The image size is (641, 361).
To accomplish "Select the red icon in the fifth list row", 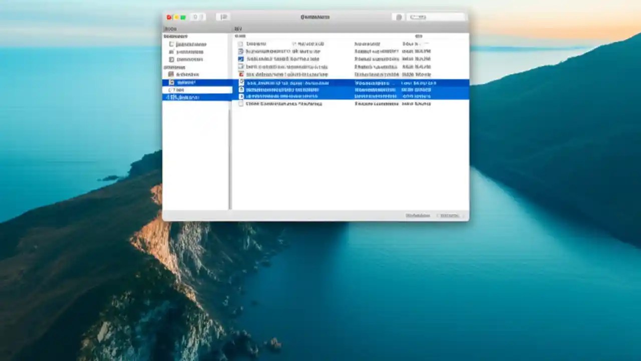I will tap(240, 74).
